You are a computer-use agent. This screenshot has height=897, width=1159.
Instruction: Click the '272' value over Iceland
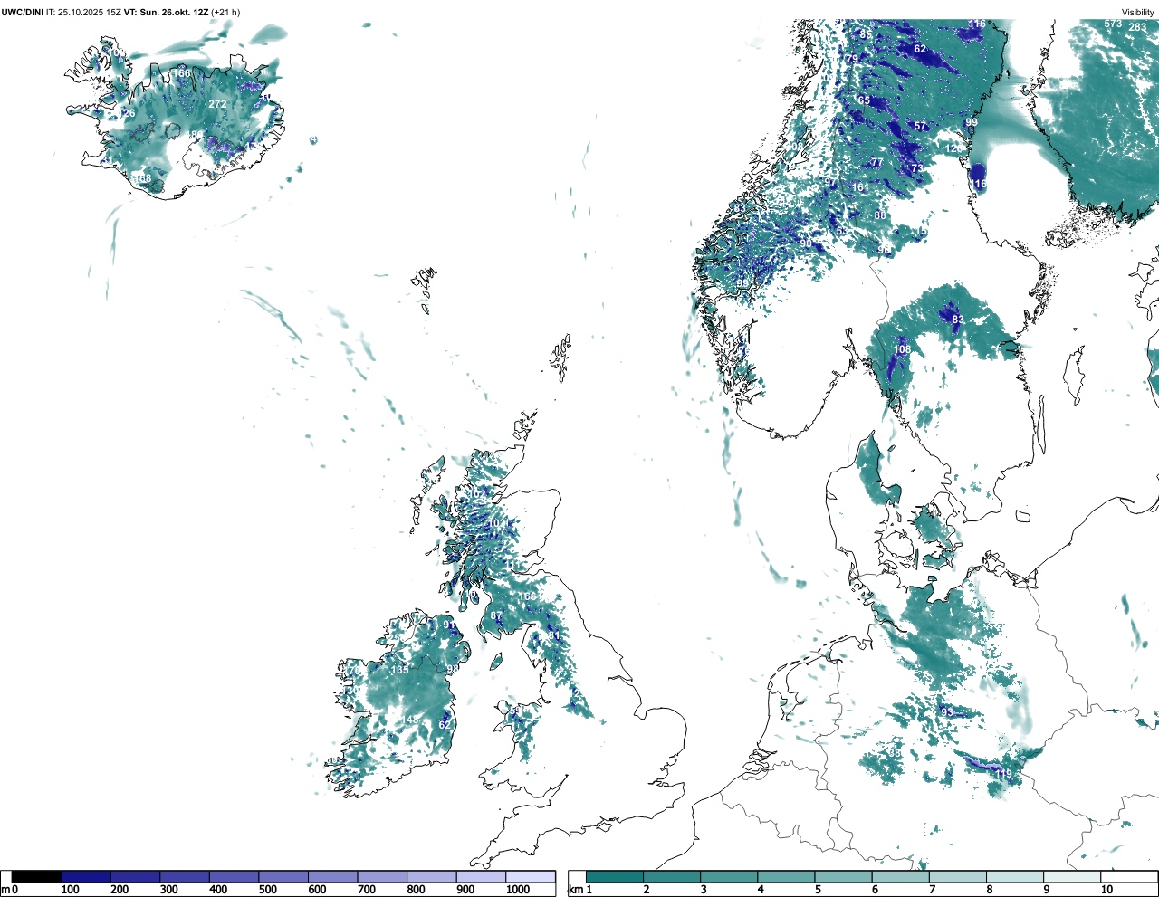click(218, 104)
